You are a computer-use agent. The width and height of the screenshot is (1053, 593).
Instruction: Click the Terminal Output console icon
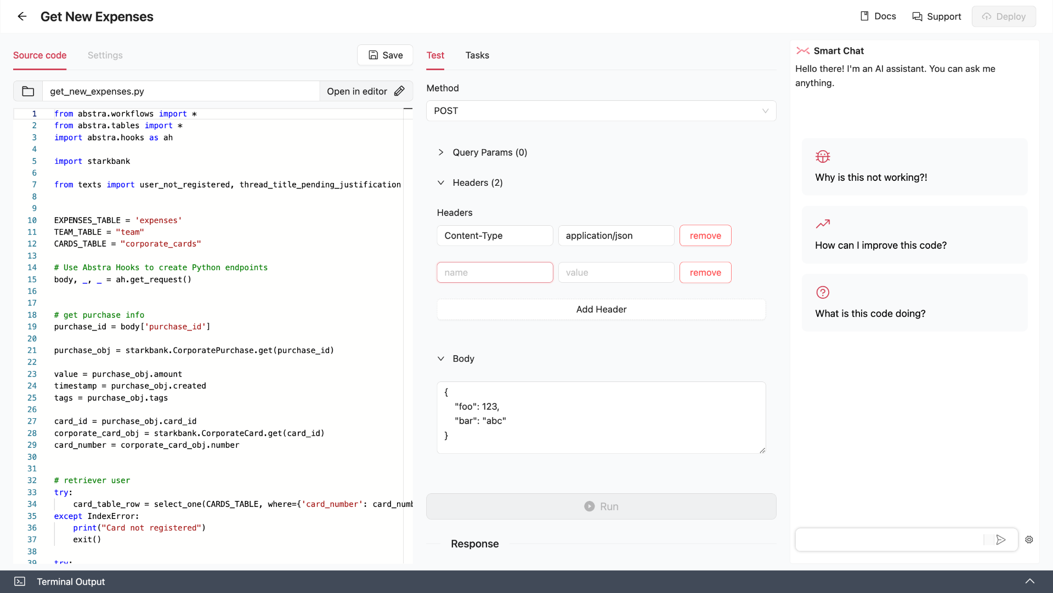tap(20, 581)
